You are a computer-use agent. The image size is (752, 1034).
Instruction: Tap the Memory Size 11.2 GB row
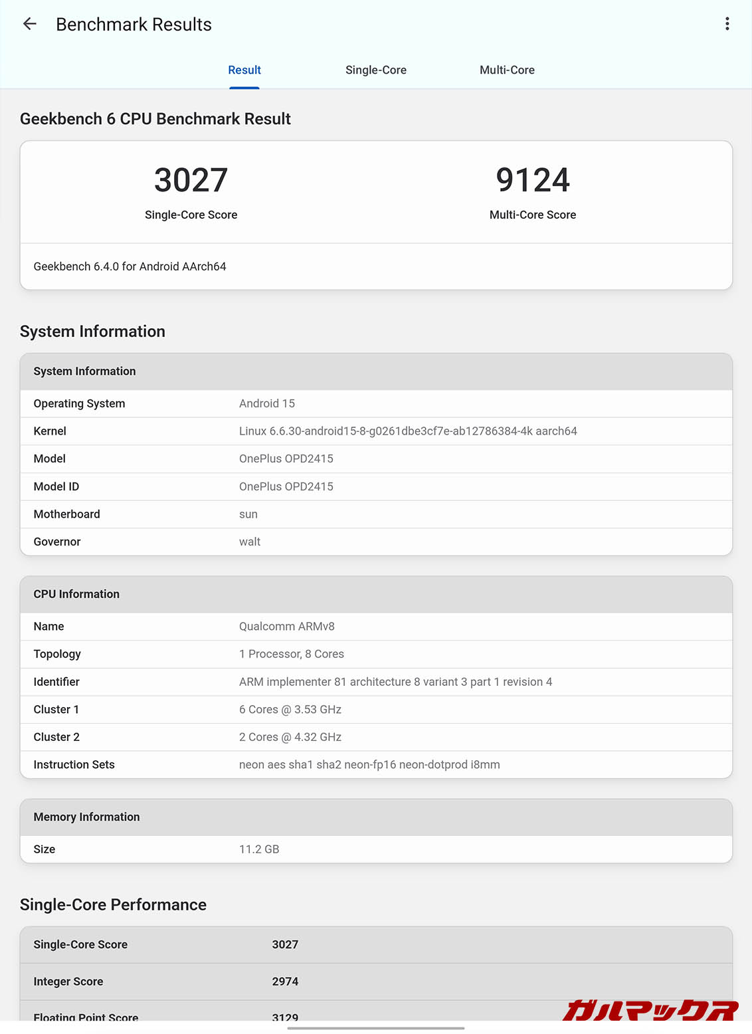point(376,849)
